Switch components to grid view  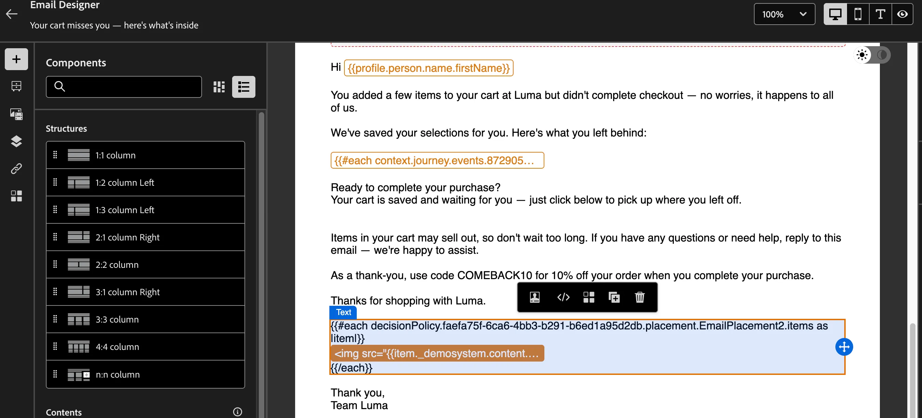pyautogui.click(x=219, y=87)
